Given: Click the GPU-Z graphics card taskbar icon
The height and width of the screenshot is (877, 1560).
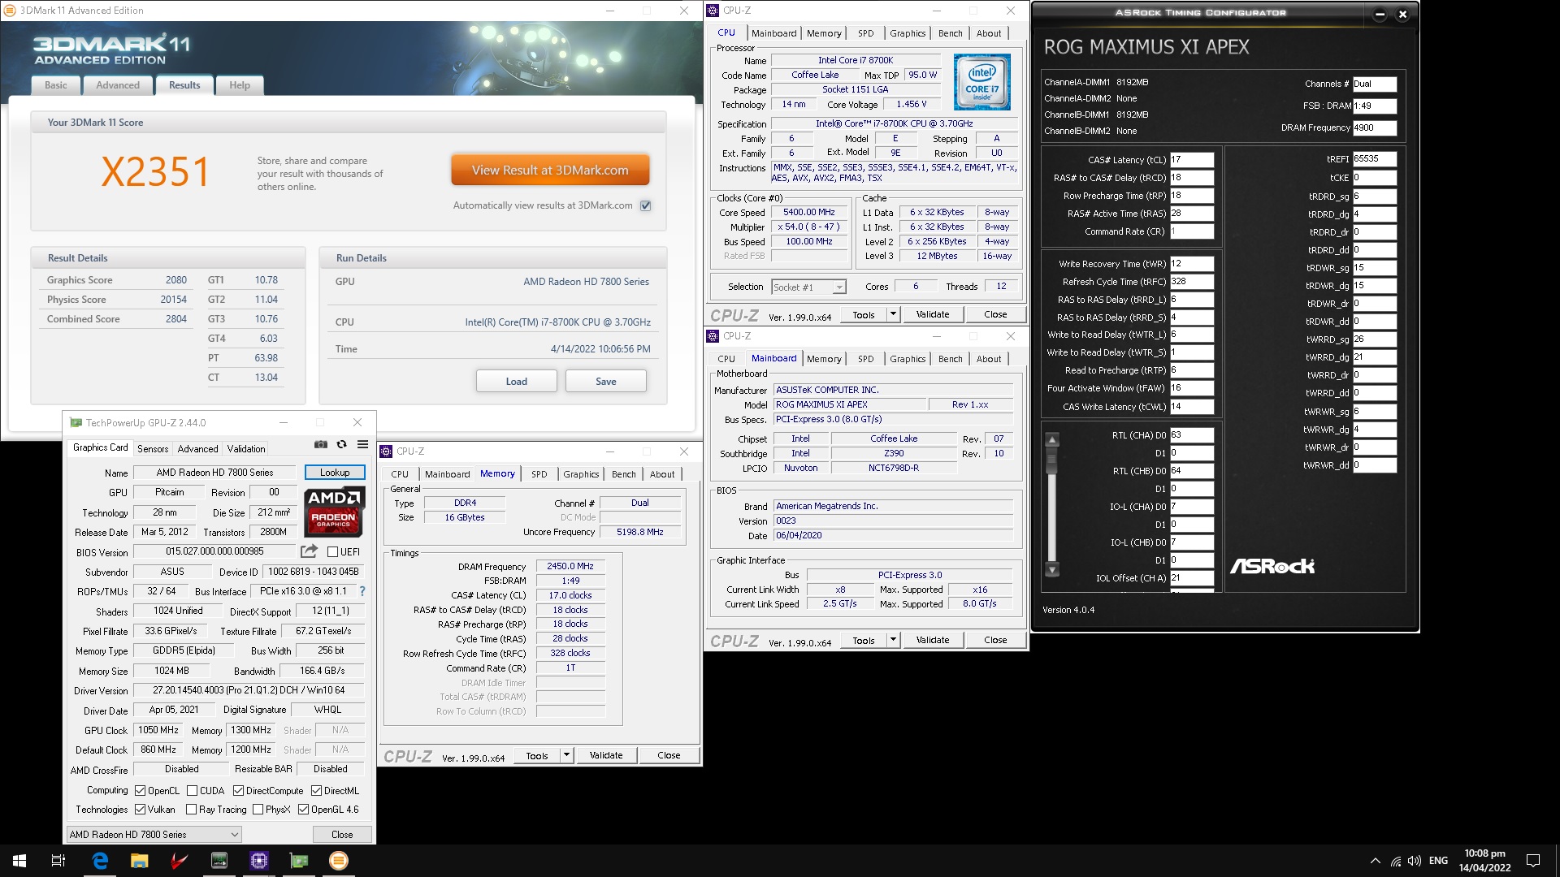Looking at the screenshot, I should coord(299,861).
